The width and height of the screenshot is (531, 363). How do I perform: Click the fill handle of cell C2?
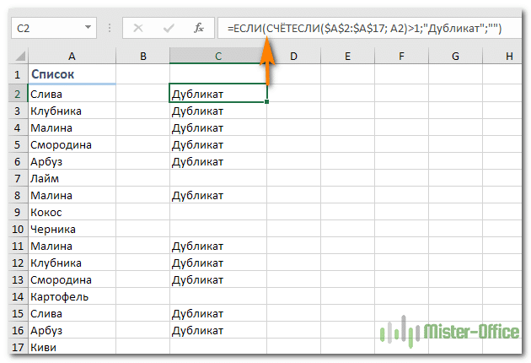point(267,102)
